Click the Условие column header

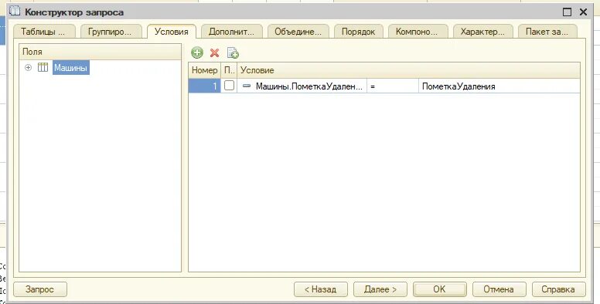[409, 70]
